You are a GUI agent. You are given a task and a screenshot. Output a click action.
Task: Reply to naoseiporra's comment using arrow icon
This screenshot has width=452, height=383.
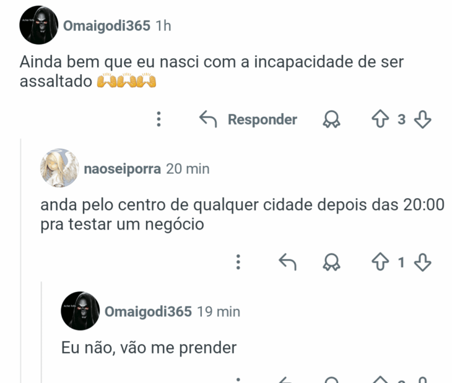(287, 262)
